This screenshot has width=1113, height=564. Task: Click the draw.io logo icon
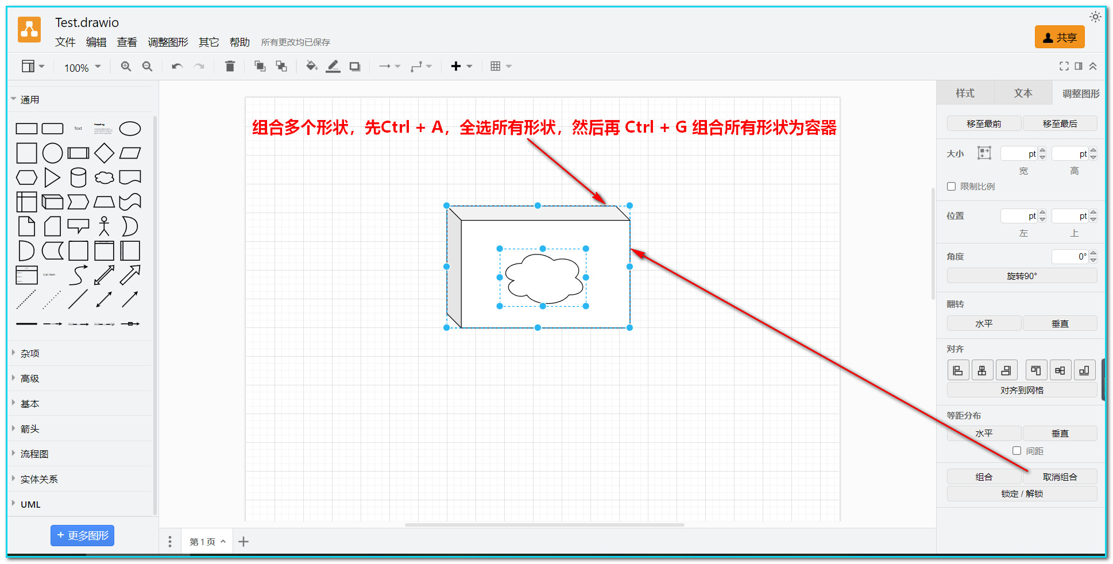[29, 30]
